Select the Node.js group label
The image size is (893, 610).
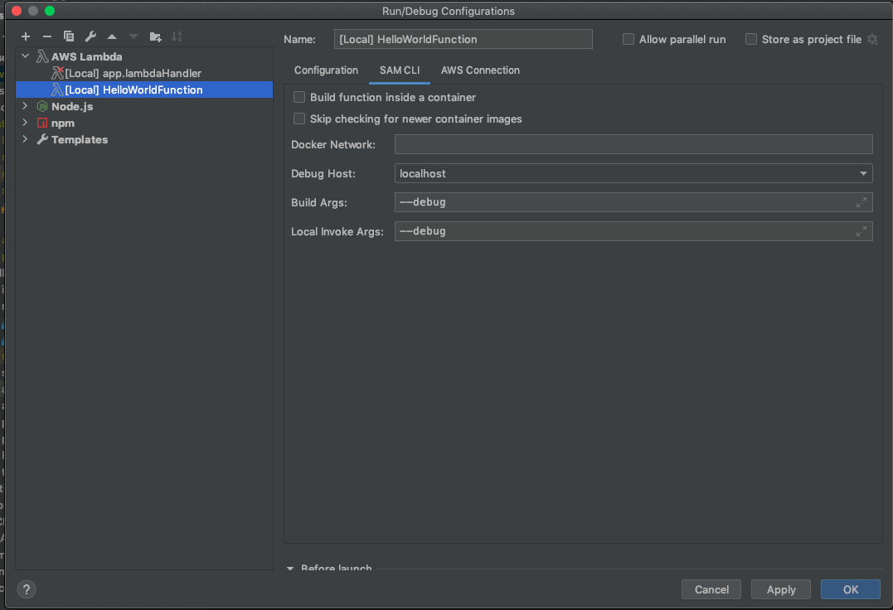click(x=72, y=106)
